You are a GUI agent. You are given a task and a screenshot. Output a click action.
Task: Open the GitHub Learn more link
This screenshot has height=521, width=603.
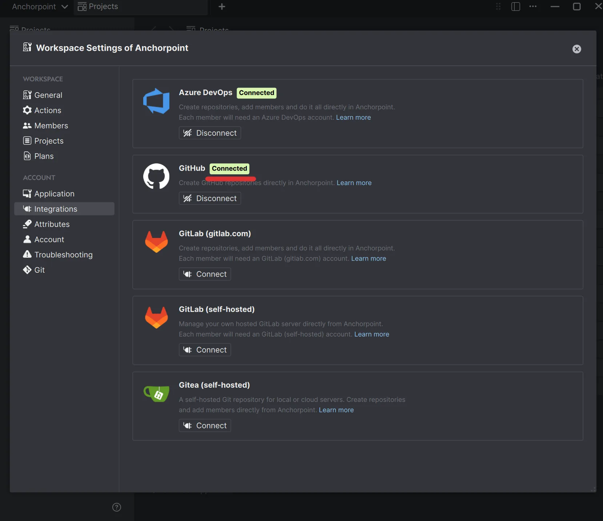354,183
